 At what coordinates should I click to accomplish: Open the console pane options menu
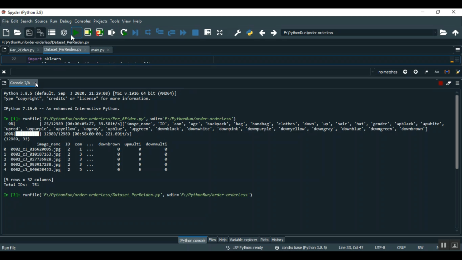click(x=457, y=83)
